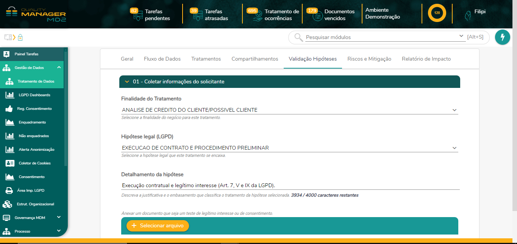Open Documentos vencidos indicator icon
The width and height of the screenshot is (517, 244).
click(317, 17)
